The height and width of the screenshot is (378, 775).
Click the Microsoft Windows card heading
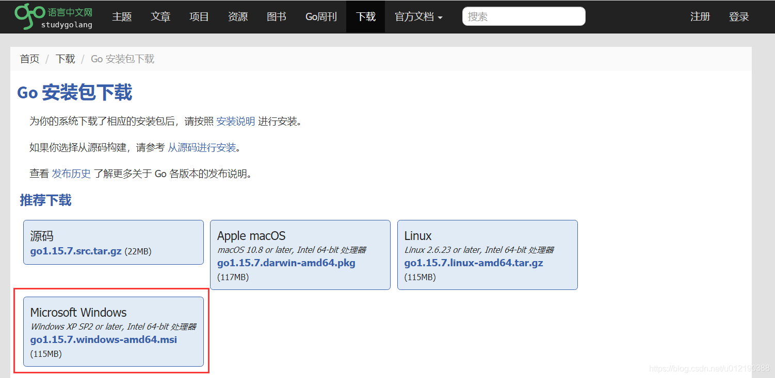[78, 313]
